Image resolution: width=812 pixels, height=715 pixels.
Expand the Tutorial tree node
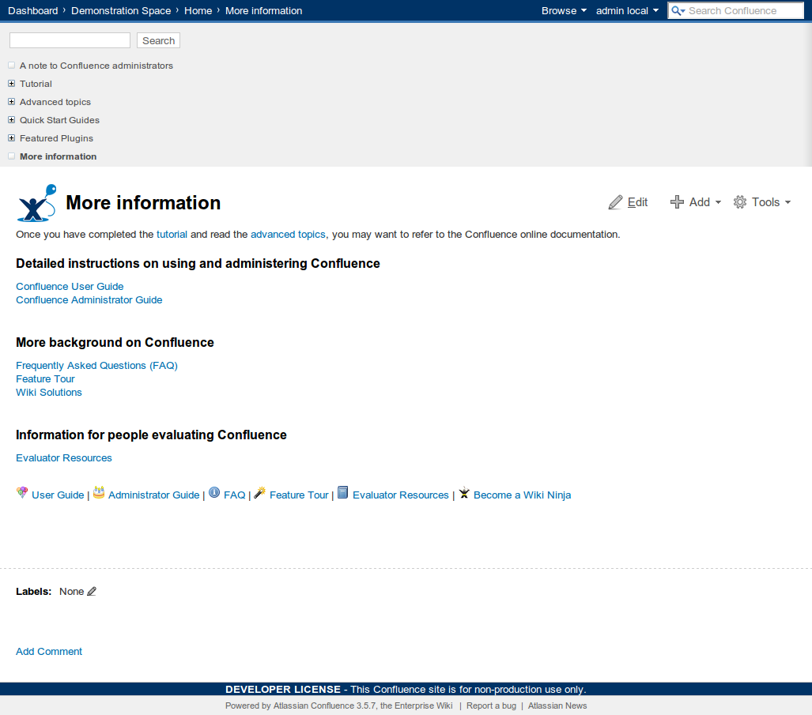click(x=11, y=83)
